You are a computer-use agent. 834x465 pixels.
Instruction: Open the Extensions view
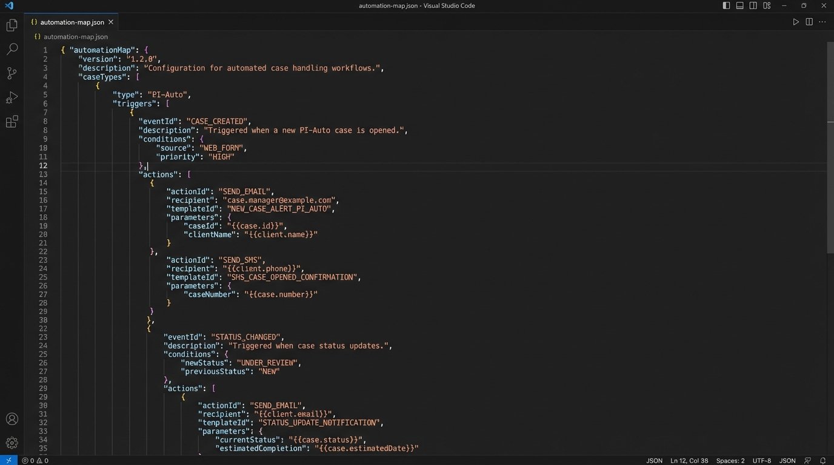(12, 122)
